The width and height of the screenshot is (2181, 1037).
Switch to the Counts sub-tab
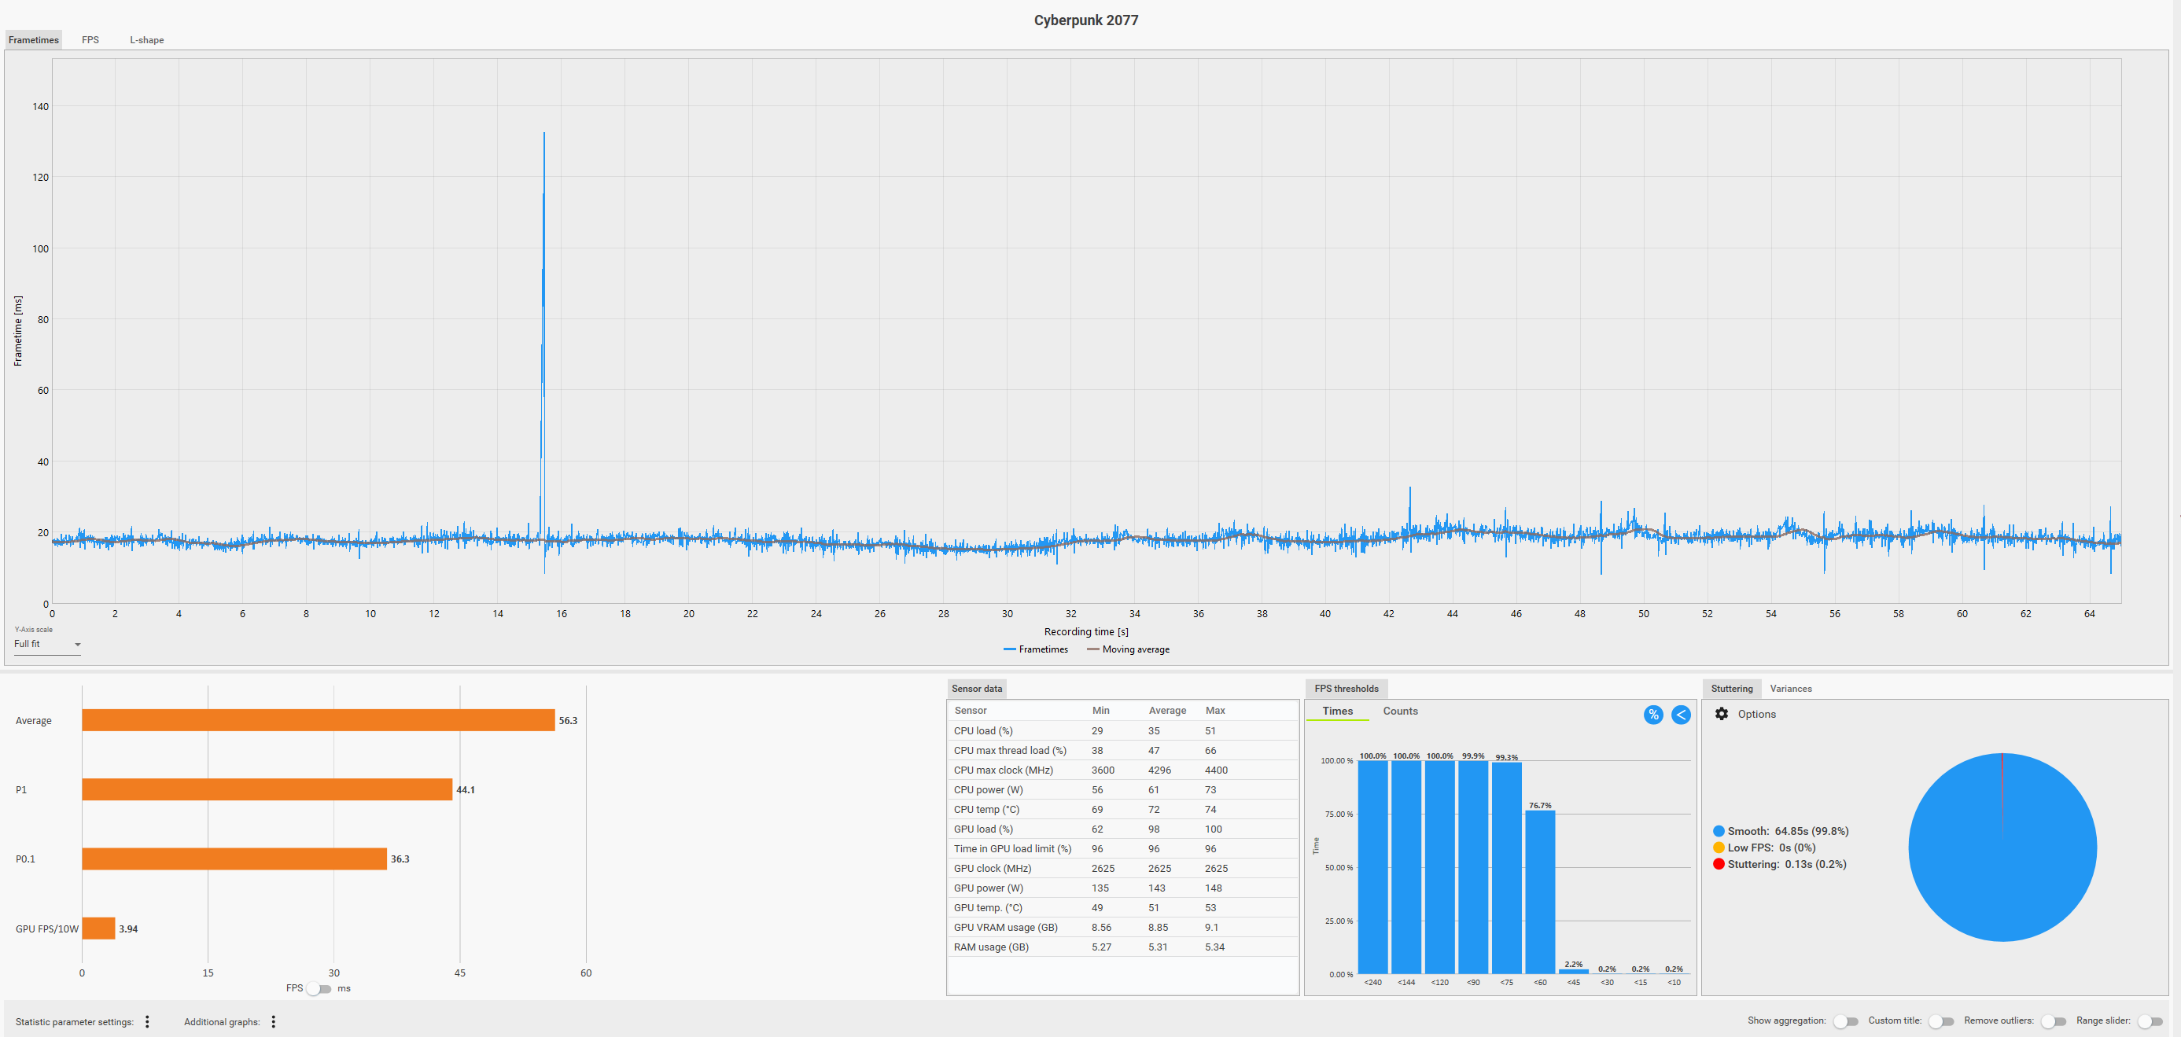click(1400, 711)
